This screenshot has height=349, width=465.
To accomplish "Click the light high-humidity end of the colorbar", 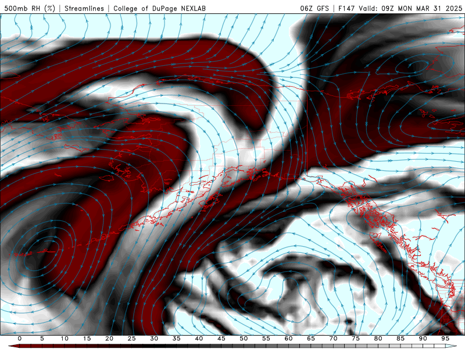I will click(x=452, y=346).
